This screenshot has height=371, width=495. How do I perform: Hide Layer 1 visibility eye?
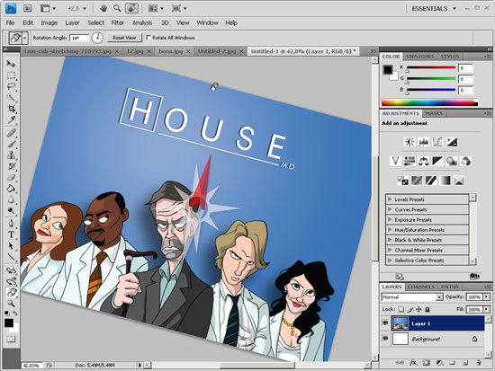(x=385, y=323)
